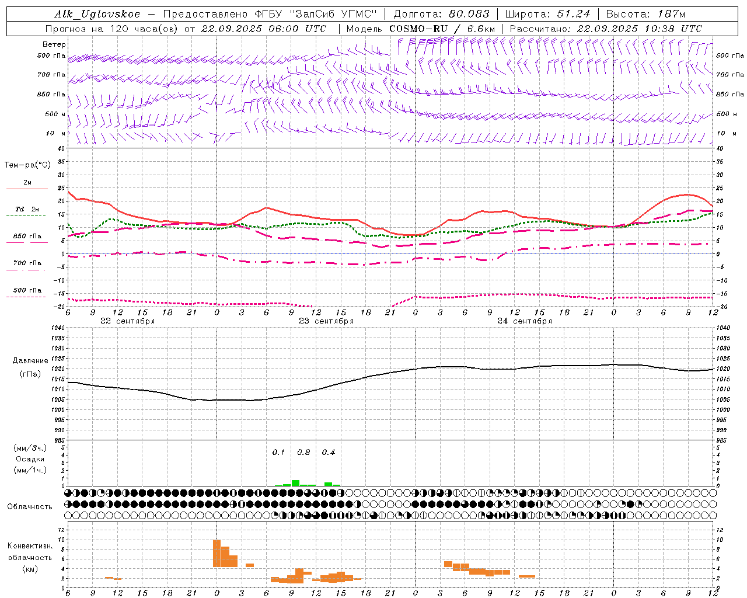
Task: Click the Широта: 51.24 value
Action: pyautogui.click(x=547, y=14)
